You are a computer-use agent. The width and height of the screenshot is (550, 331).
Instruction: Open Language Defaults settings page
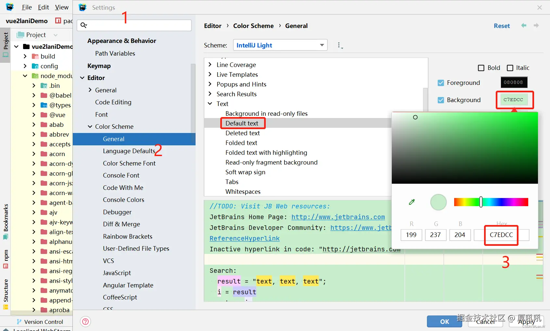click(x=129, y=151)
